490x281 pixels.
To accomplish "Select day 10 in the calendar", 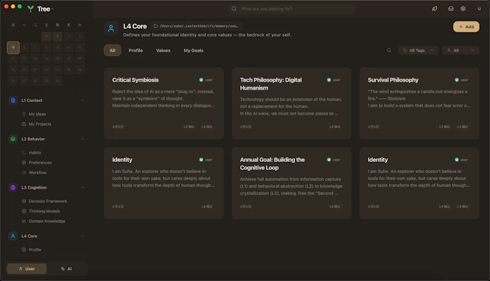I will [69, 48].
